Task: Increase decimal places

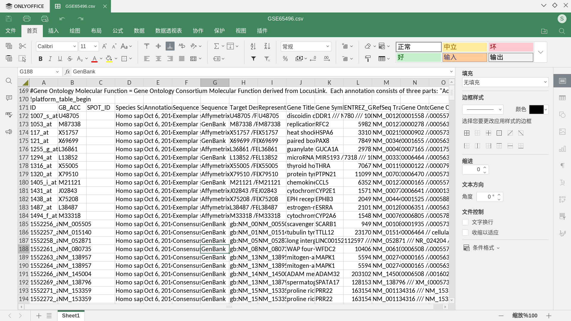Action: 327,59
